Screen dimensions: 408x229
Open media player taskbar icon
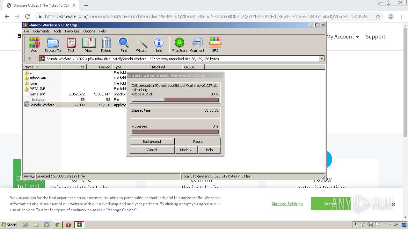click(x=47, y=225)
